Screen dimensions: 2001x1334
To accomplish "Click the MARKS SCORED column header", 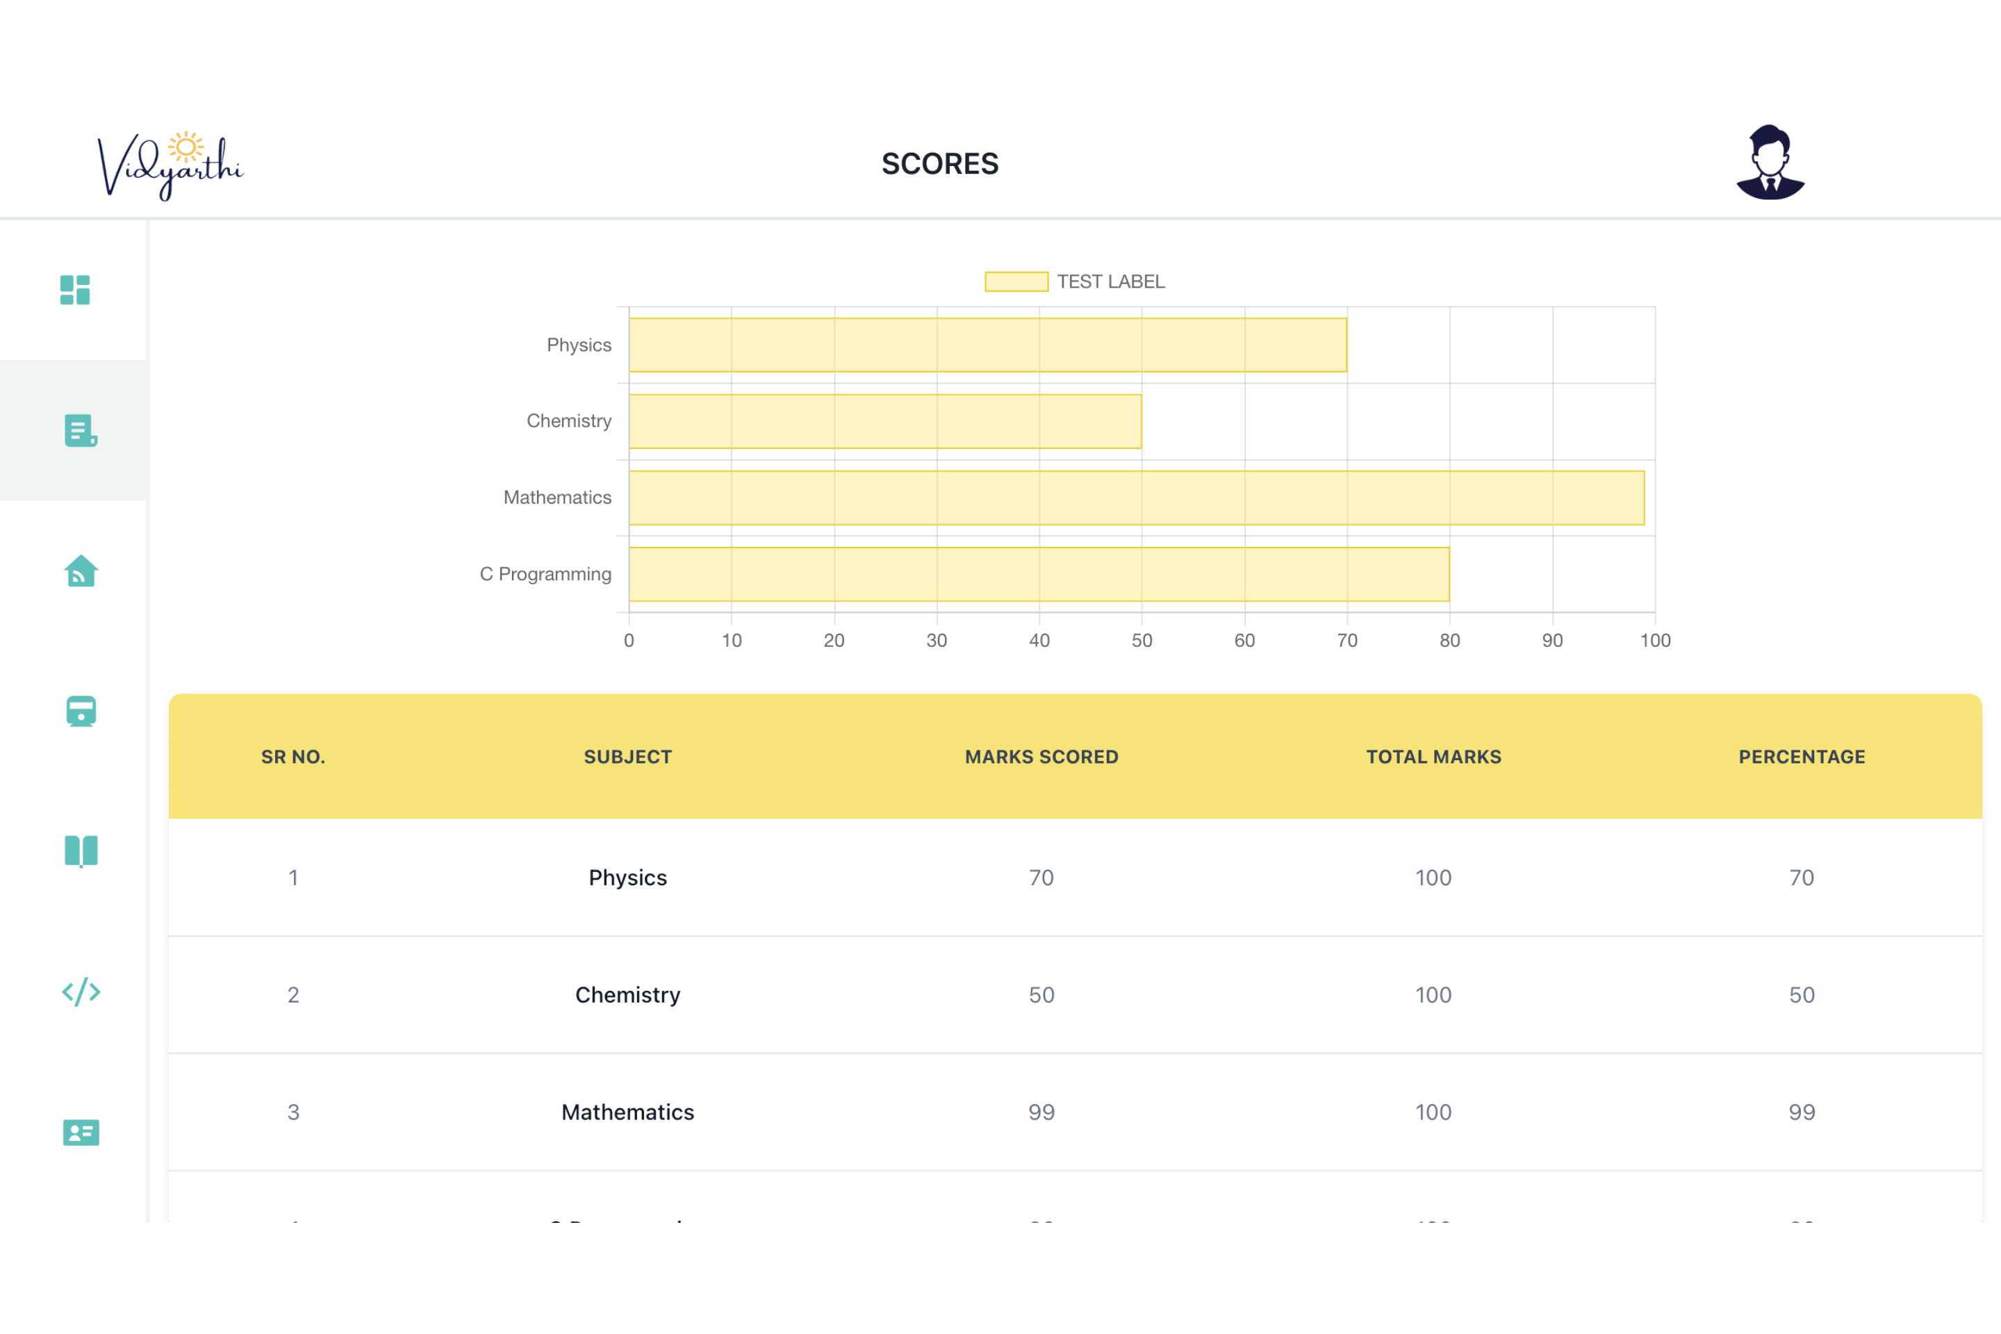I will point(1041,757).
